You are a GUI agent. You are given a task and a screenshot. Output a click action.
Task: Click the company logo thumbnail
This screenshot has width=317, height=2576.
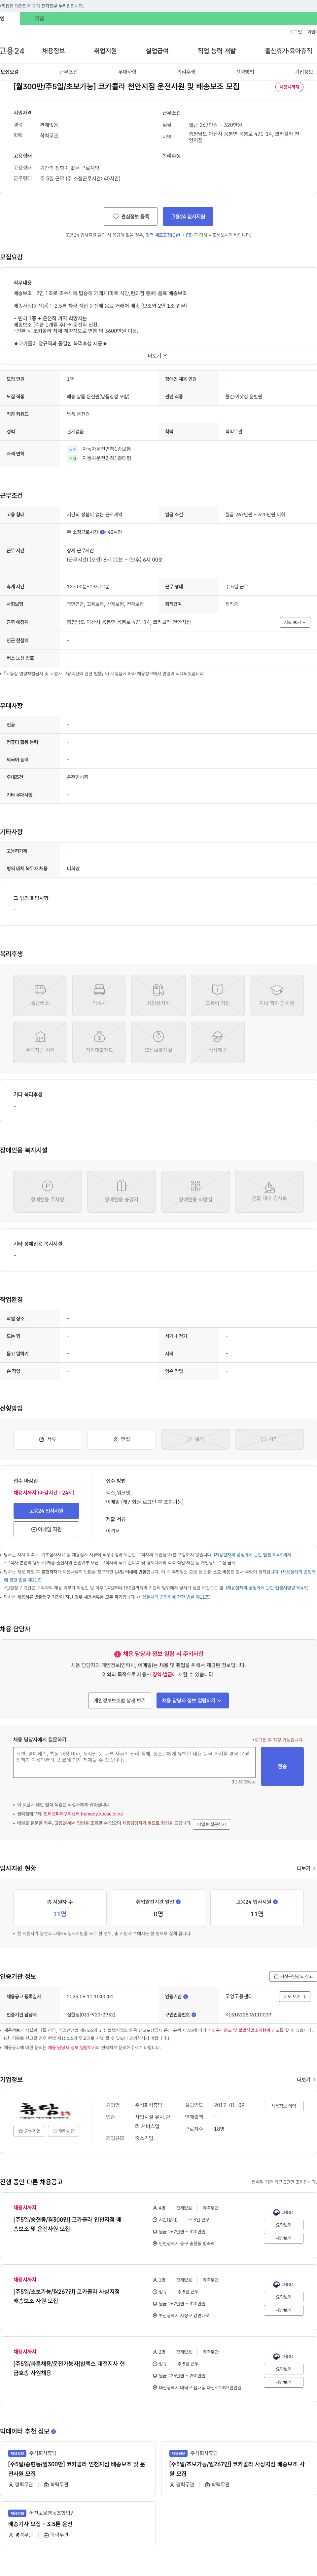click(45, 2110)
